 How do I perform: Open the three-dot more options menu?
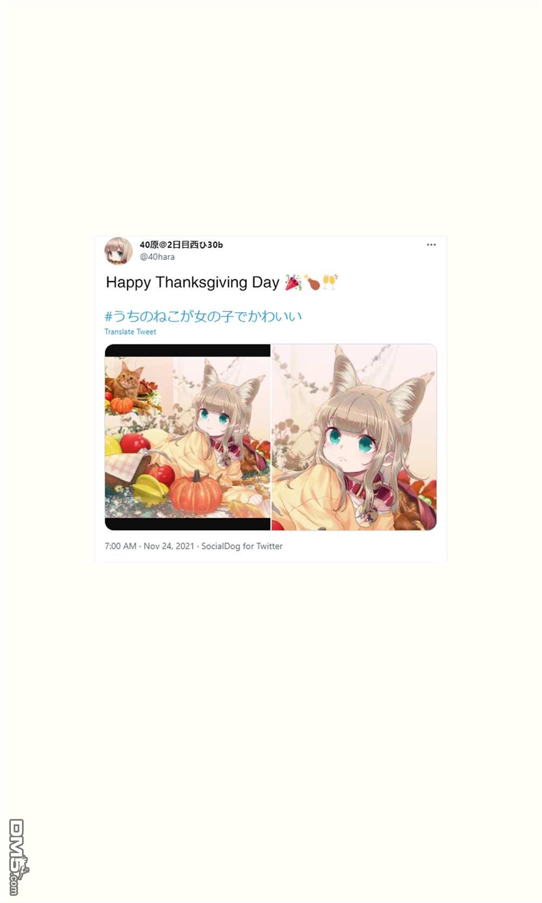pos(431,245)
